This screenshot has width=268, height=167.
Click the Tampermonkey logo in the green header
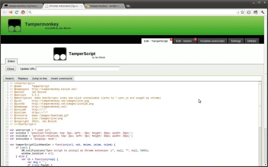[x=15, y=25]
